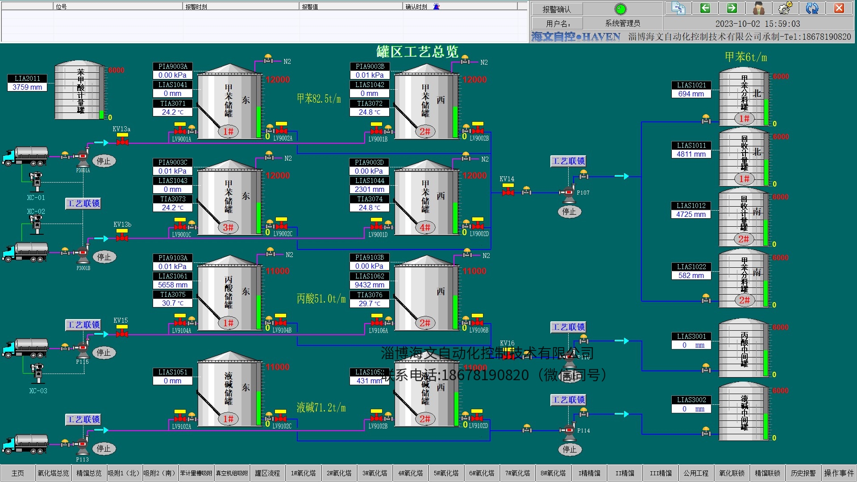Click 工艺联锁 button beside KV15
Screen dimensions: 857x482
coord(83,325)
